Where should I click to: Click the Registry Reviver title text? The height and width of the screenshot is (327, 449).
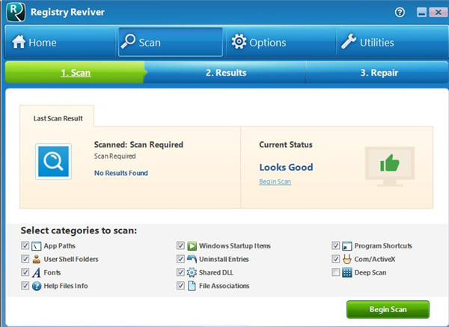click(x=67, y=12)
